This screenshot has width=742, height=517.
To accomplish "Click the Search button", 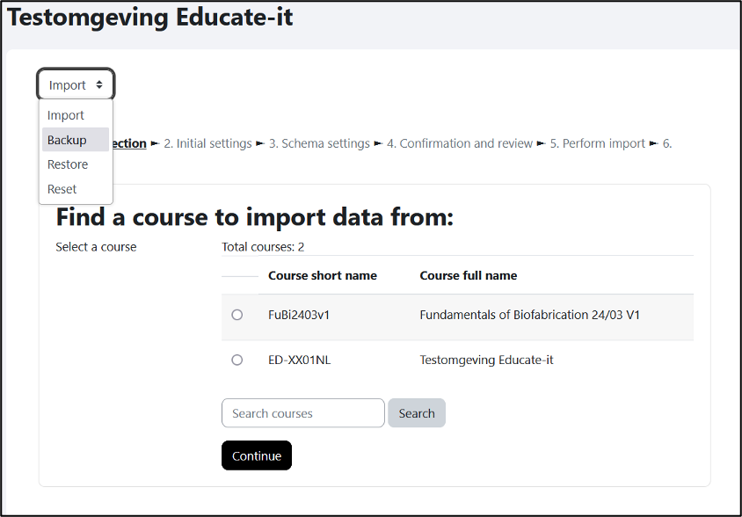I will click(417, 413).
